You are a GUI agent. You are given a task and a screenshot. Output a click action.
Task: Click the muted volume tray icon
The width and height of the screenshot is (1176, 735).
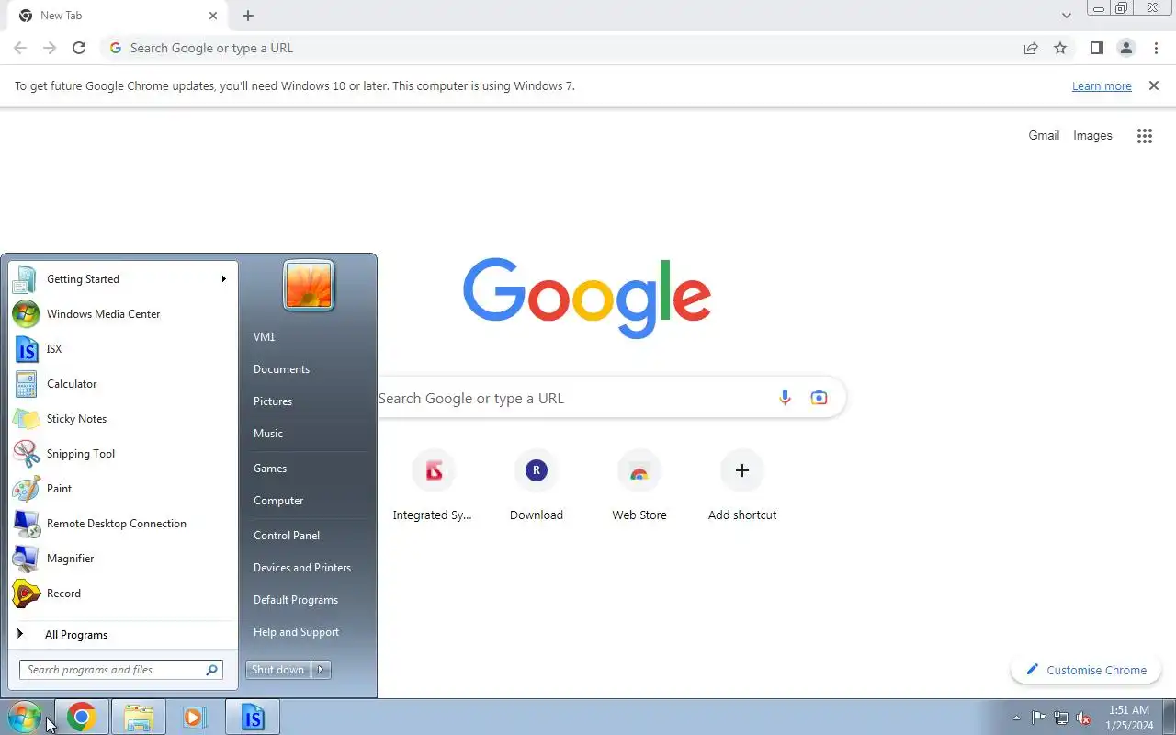(x=1084, y=718)
